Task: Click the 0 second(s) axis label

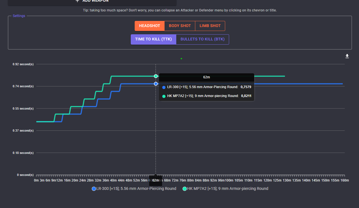Action: tap(25, 175)
